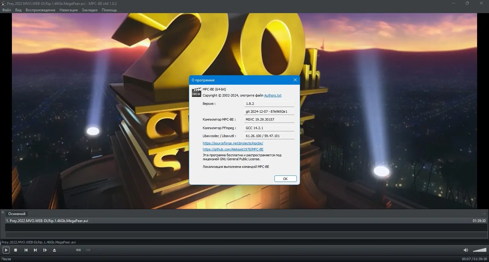Open the playlist options menu button
The image size is (489, 262).
click(x=484, y=214)
